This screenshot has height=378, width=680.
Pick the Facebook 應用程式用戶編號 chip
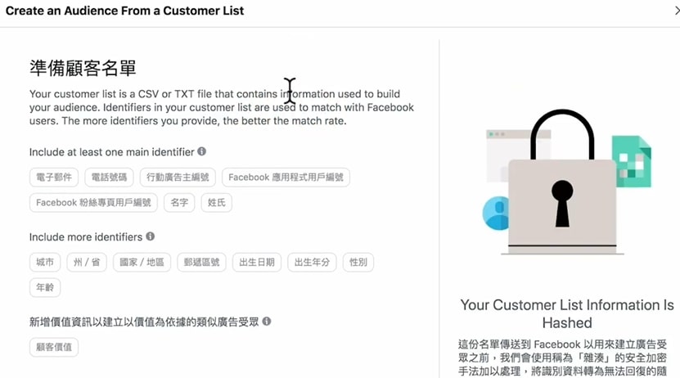tap(286, 178)
